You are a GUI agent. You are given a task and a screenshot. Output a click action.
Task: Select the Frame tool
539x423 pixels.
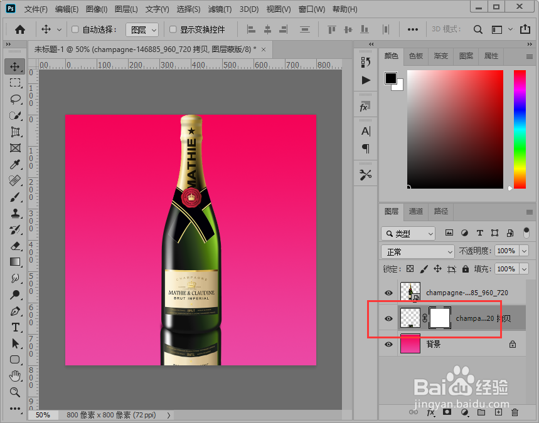pos(15,148)
